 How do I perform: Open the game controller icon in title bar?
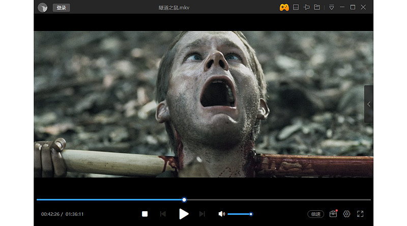pos(284,7)
